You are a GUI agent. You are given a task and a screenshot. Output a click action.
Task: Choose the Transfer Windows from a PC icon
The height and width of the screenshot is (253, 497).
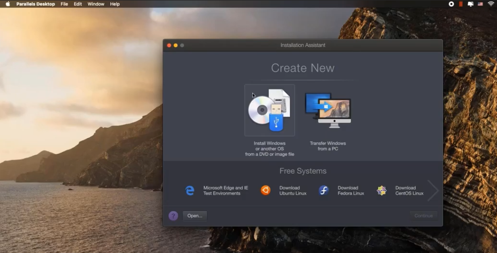coord(328,110)
